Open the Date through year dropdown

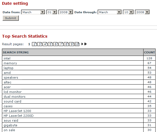[142, 12]
